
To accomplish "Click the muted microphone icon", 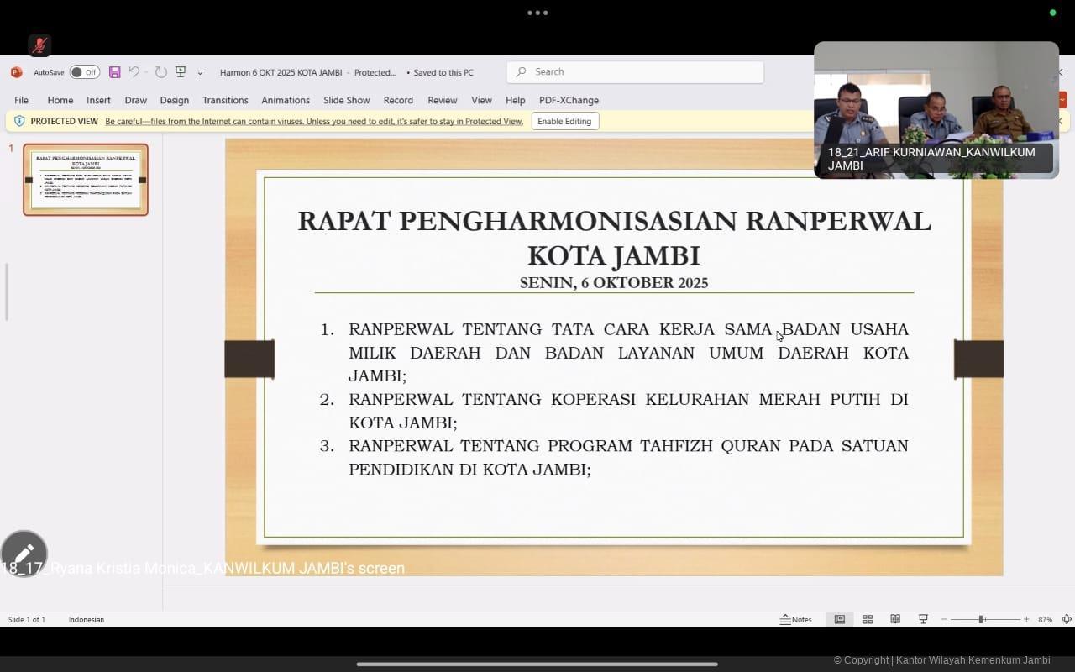I will [39, 45].
